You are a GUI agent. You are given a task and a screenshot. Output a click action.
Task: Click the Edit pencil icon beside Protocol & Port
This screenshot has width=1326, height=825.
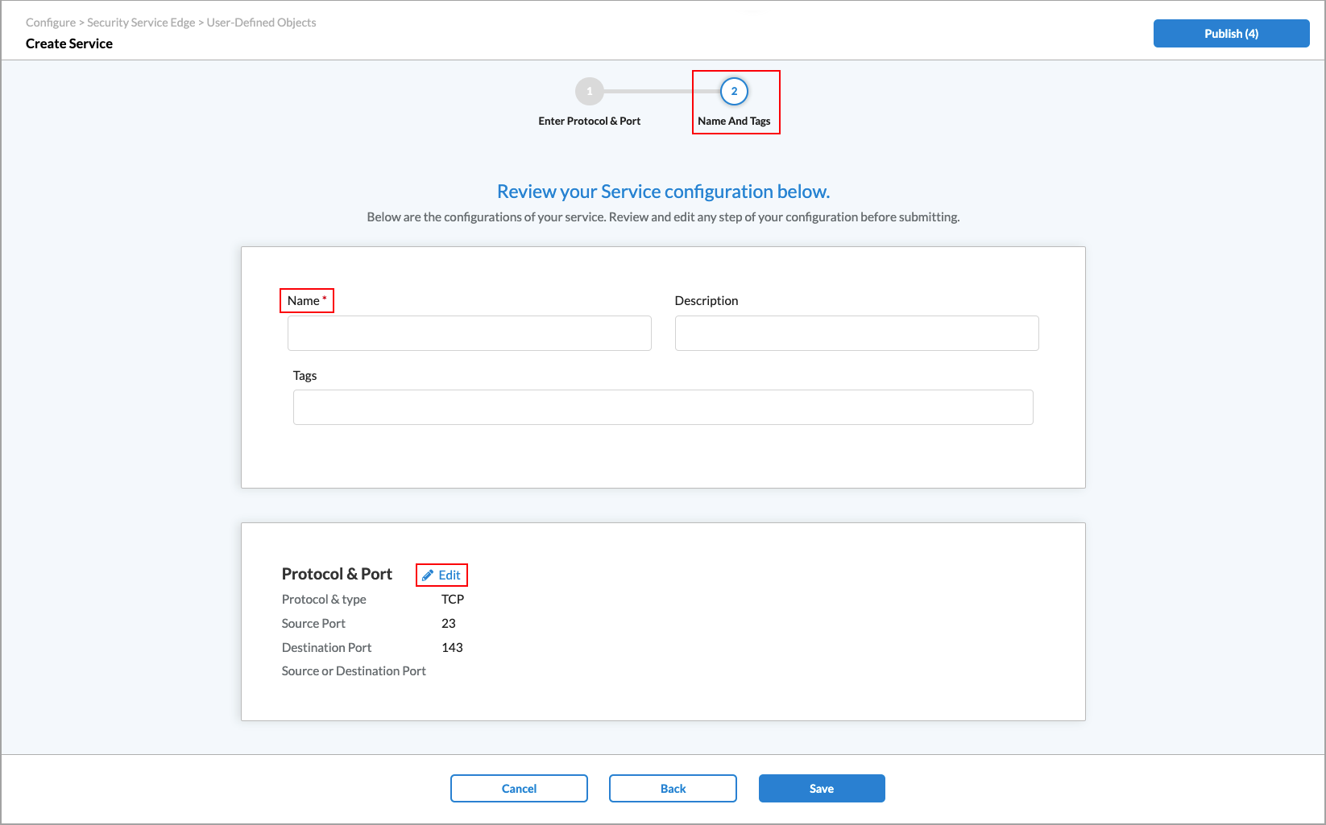427,575
